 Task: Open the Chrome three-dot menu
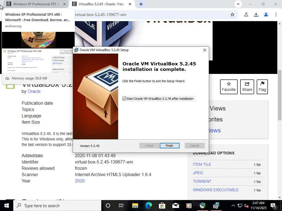coord(276,15)
